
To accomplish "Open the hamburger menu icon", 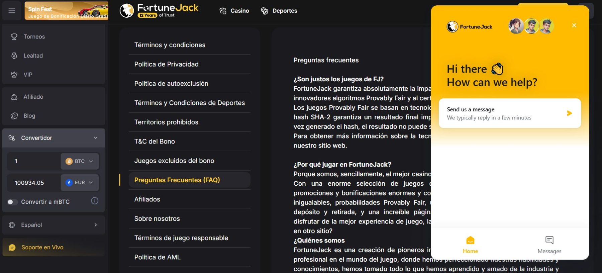I will 12,11.
